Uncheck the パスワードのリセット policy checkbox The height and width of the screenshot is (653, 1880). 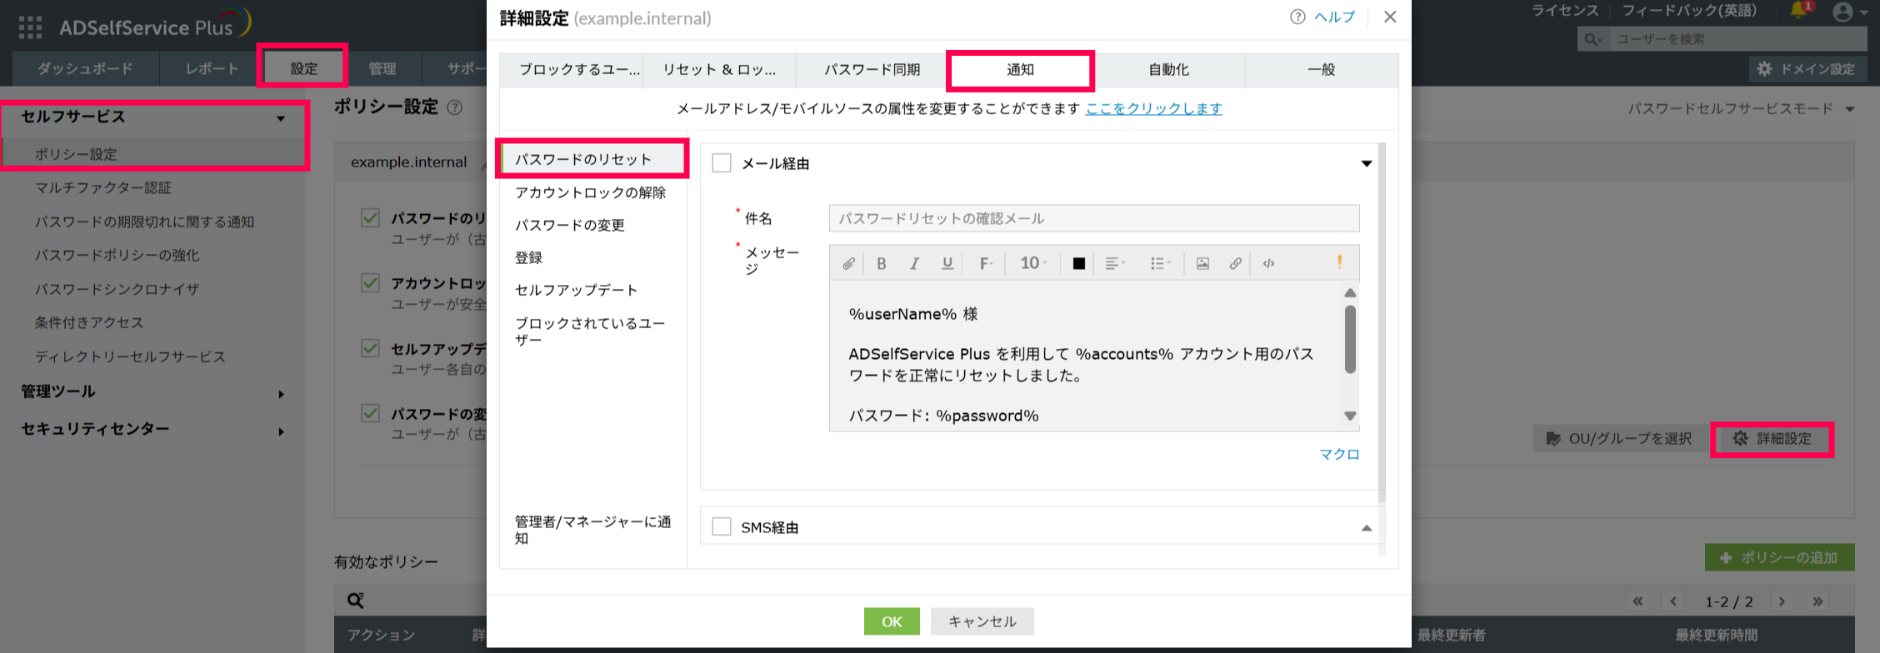[371, 218]
